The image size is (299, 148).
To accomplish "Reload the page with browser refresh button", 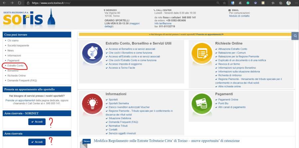I will point(20,3).
